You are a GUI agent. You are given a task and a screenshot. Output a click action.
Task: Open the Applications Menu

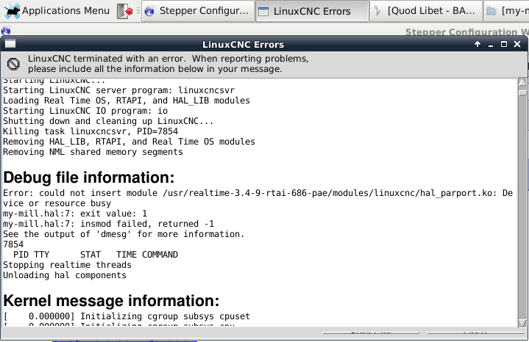[x=57, y=11]
